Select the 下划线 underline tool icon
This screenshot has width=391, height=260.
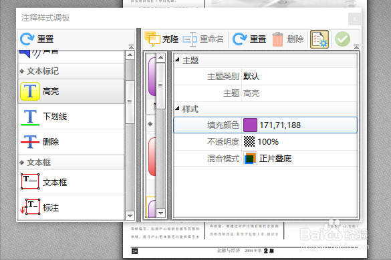coord(30,117)
